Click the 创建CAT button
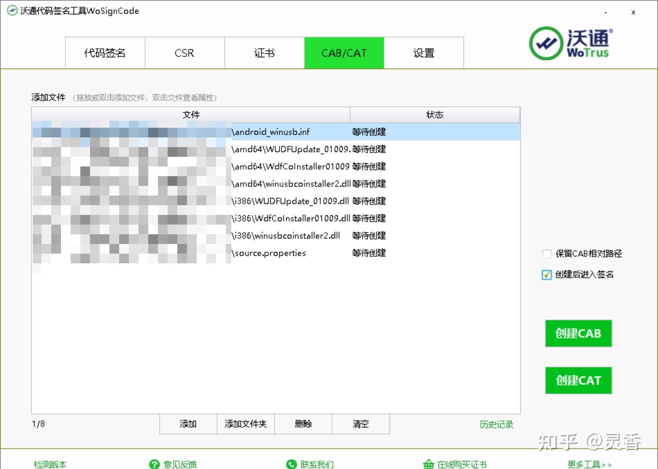The width and height of the screenshot is (658, 469). (579, 380)
